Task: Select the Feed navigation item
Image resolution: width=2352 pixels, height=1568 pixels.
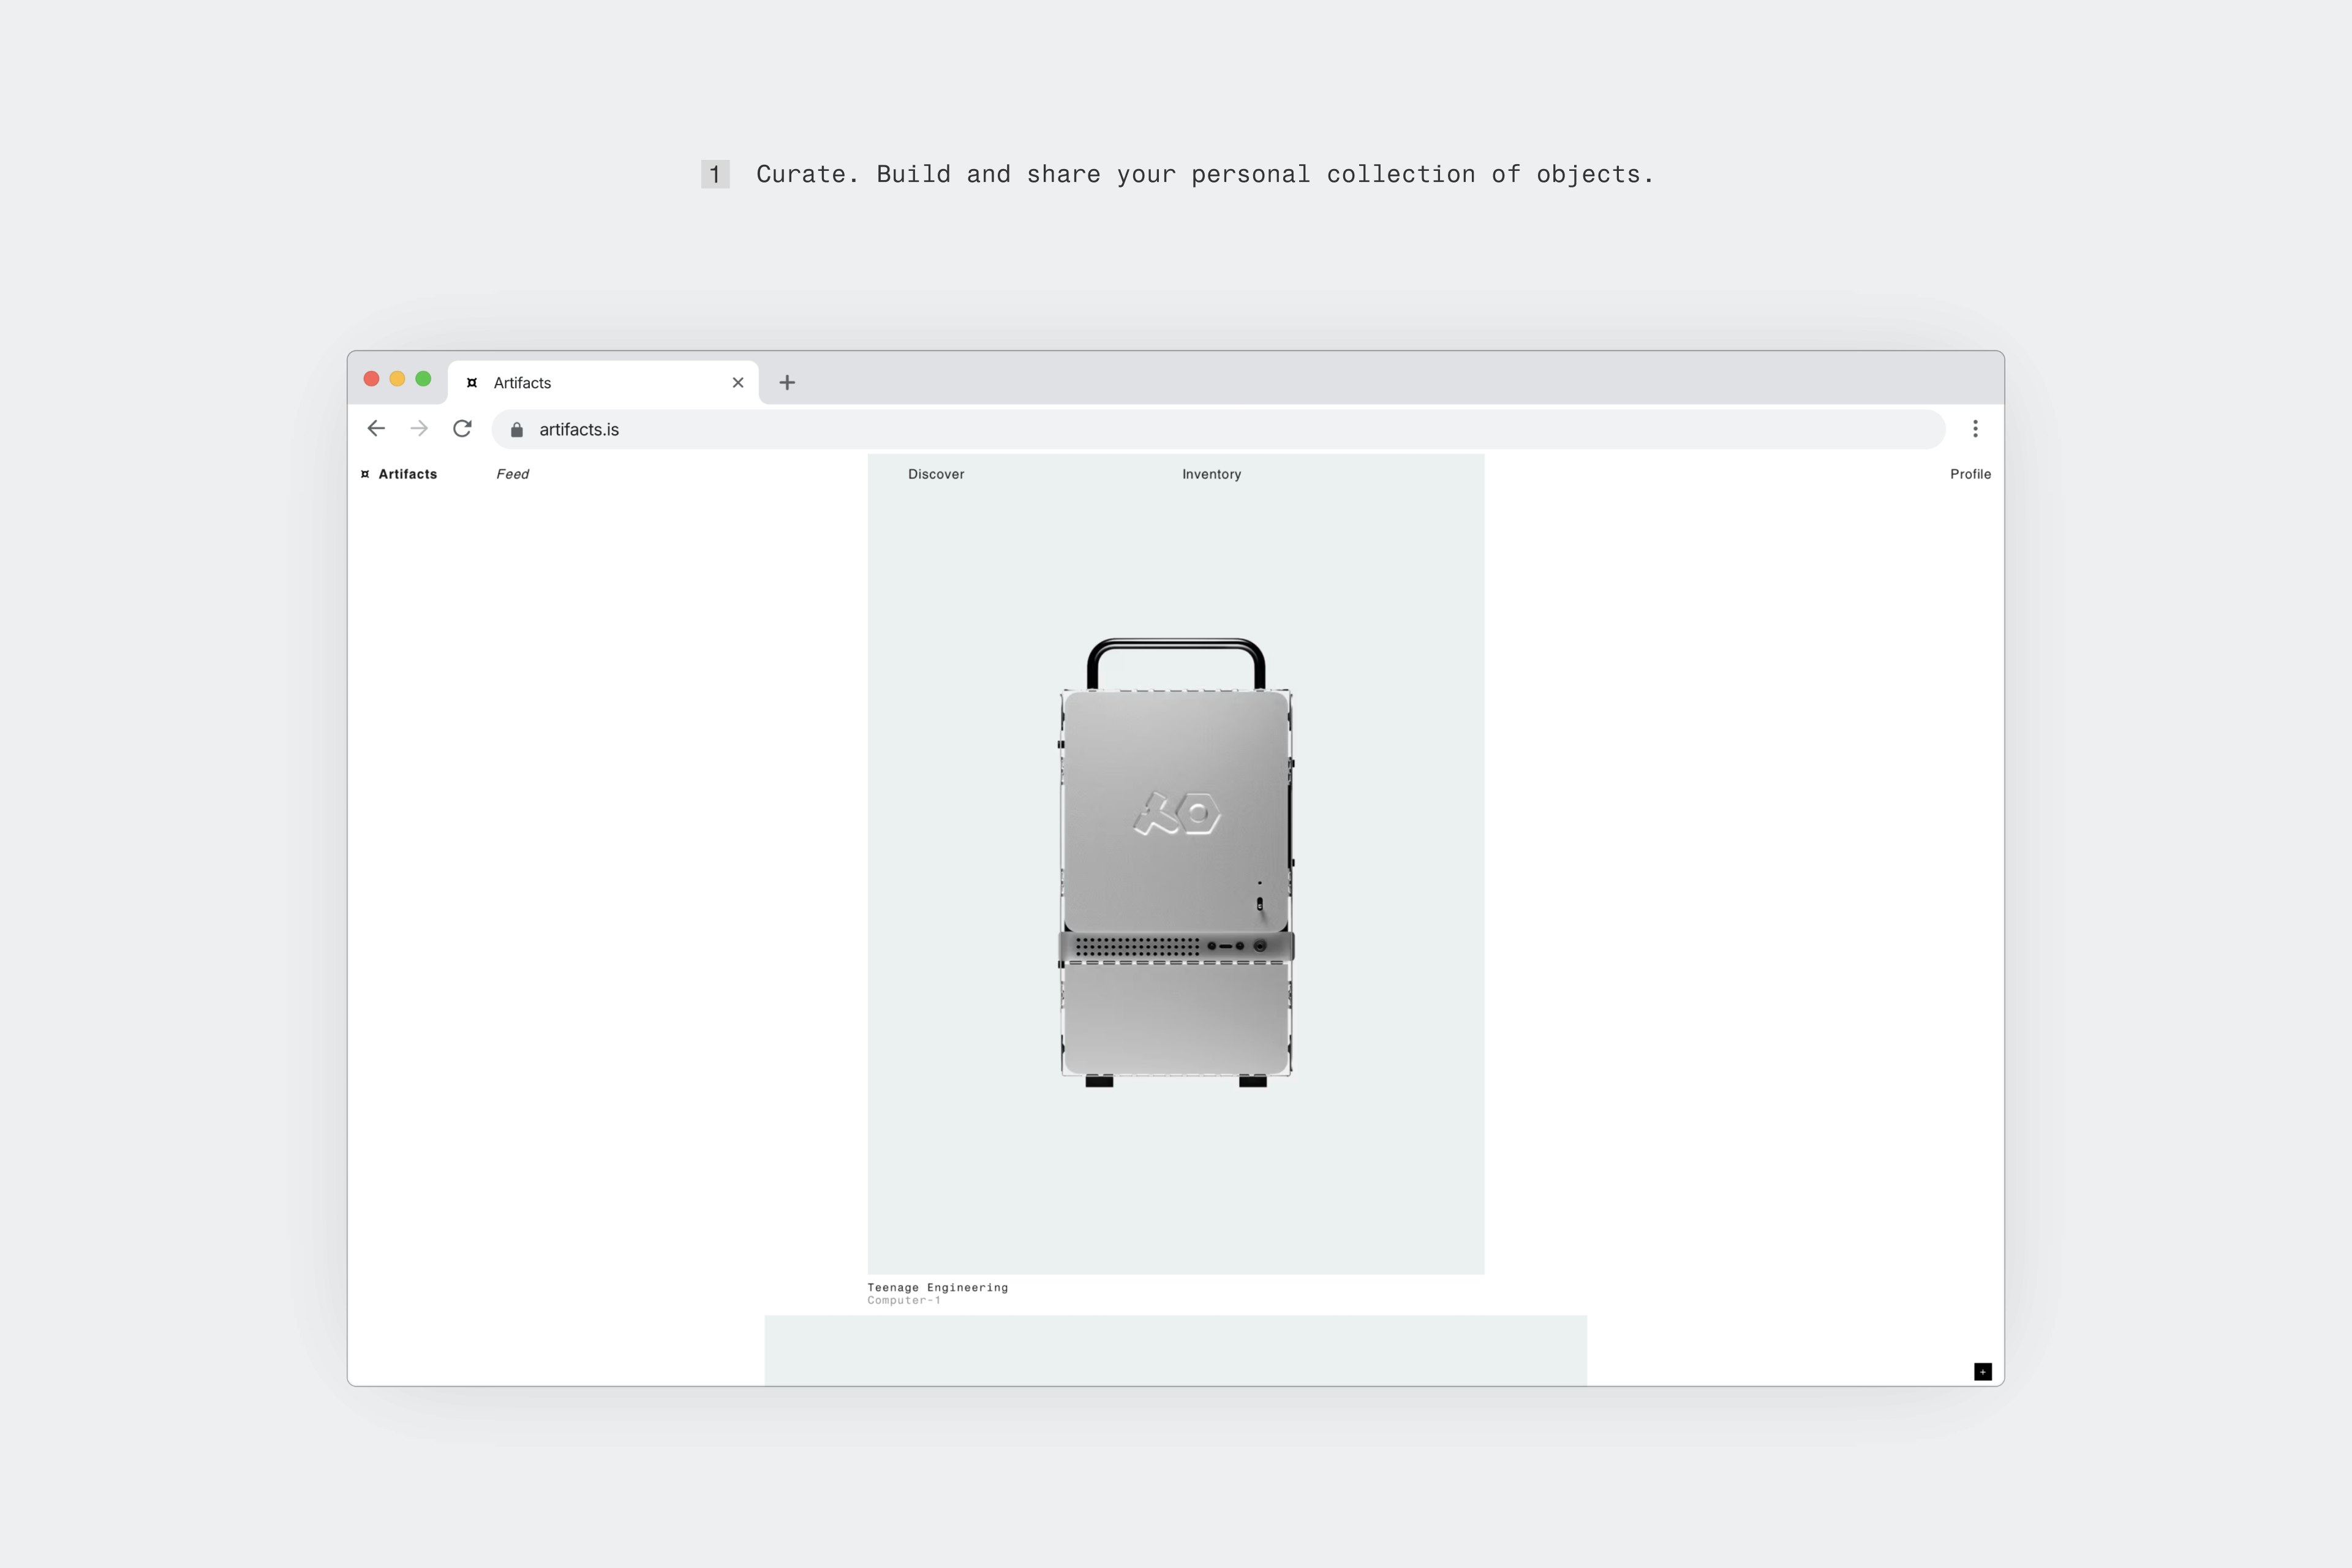Action: [x=513, y=474]
